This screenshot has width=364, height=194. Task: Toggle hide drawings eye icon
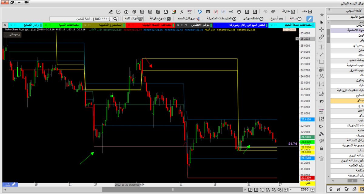tap(322, 141)
